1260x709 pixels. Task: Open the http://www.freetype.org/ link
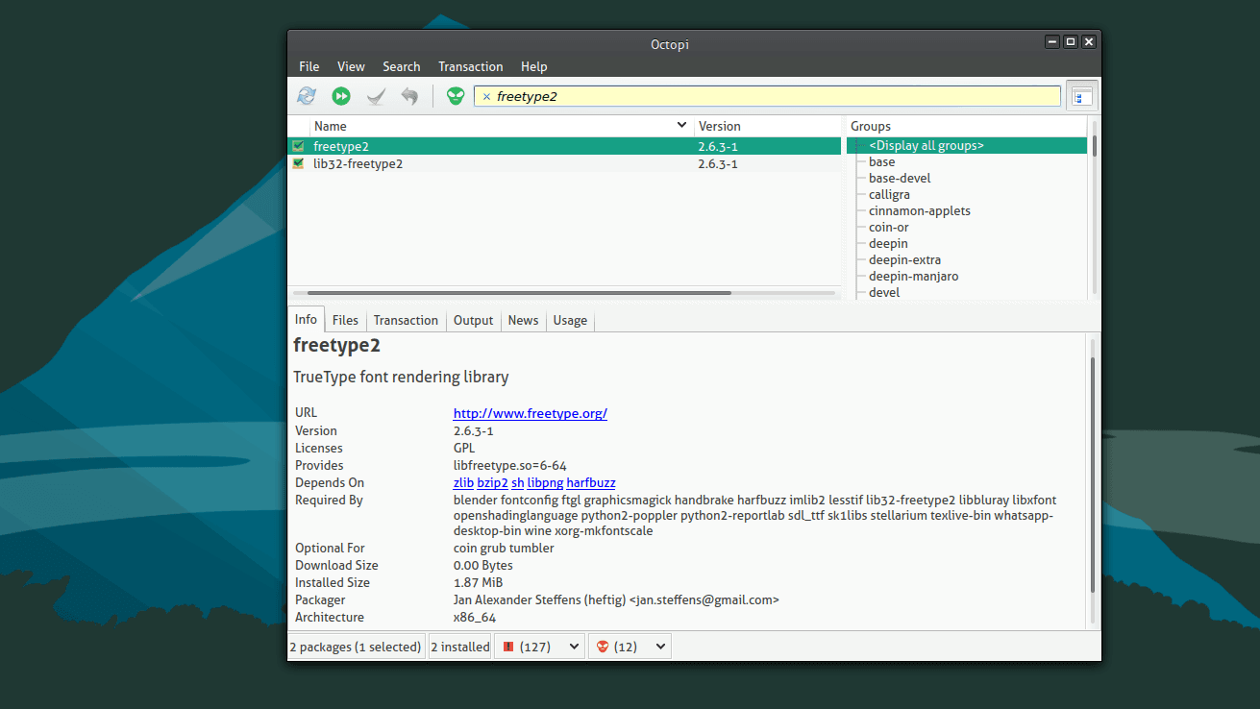click(x=530, y=413)
